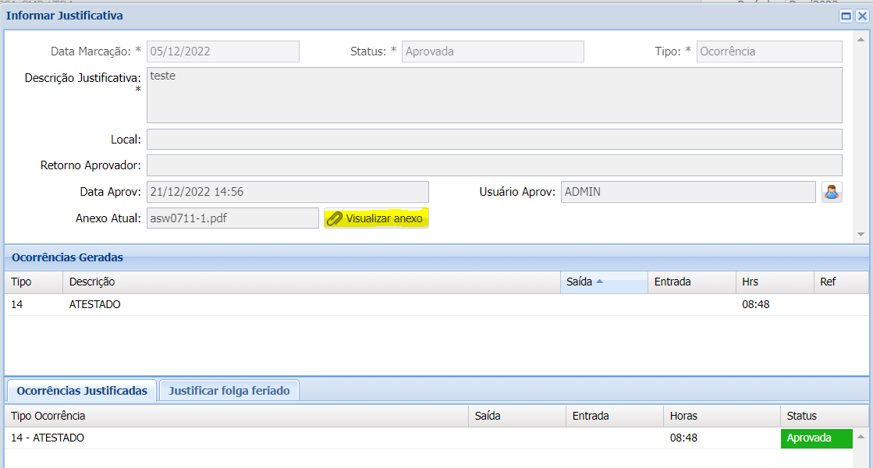Viewport: 873px width, 468px height.
Task: Click the Data Marcação date field
Action: point(222,51)
